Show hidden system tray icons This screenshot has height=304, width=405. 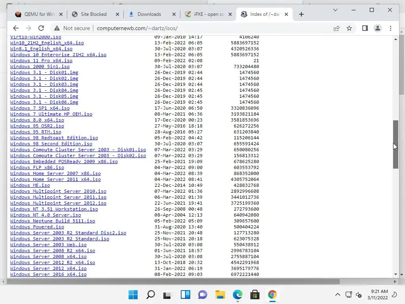[338, 294]
